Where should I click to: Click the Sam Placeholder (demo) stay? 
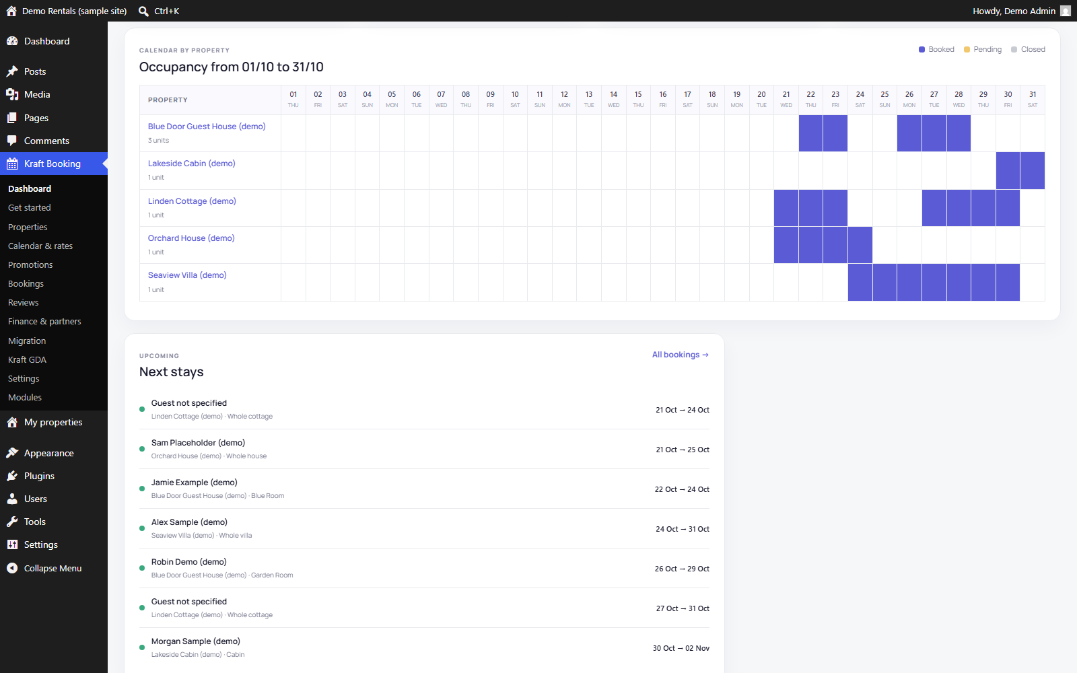[424, 449]
